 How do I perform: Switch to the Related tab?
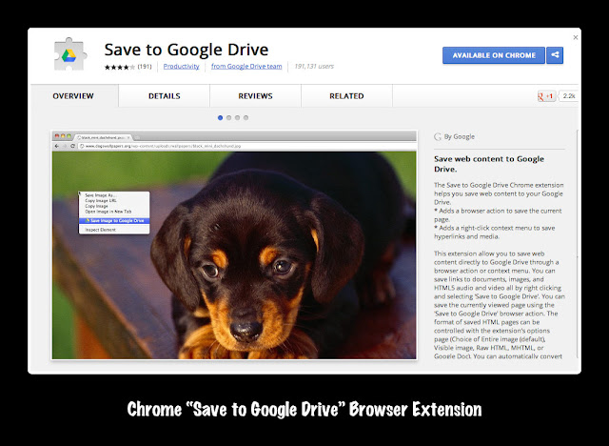pos(346,96)
